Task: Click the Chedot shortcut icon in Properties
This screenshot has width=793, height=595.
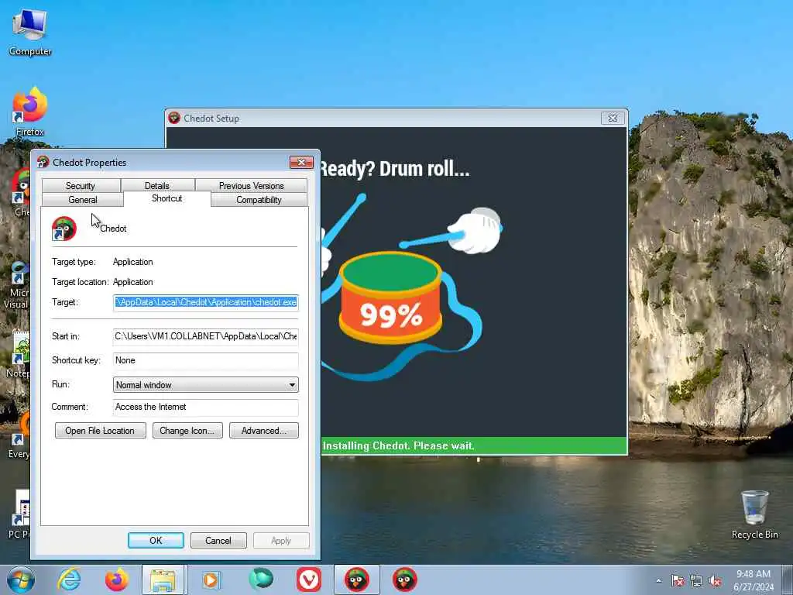Action: [x=64, y=229]
